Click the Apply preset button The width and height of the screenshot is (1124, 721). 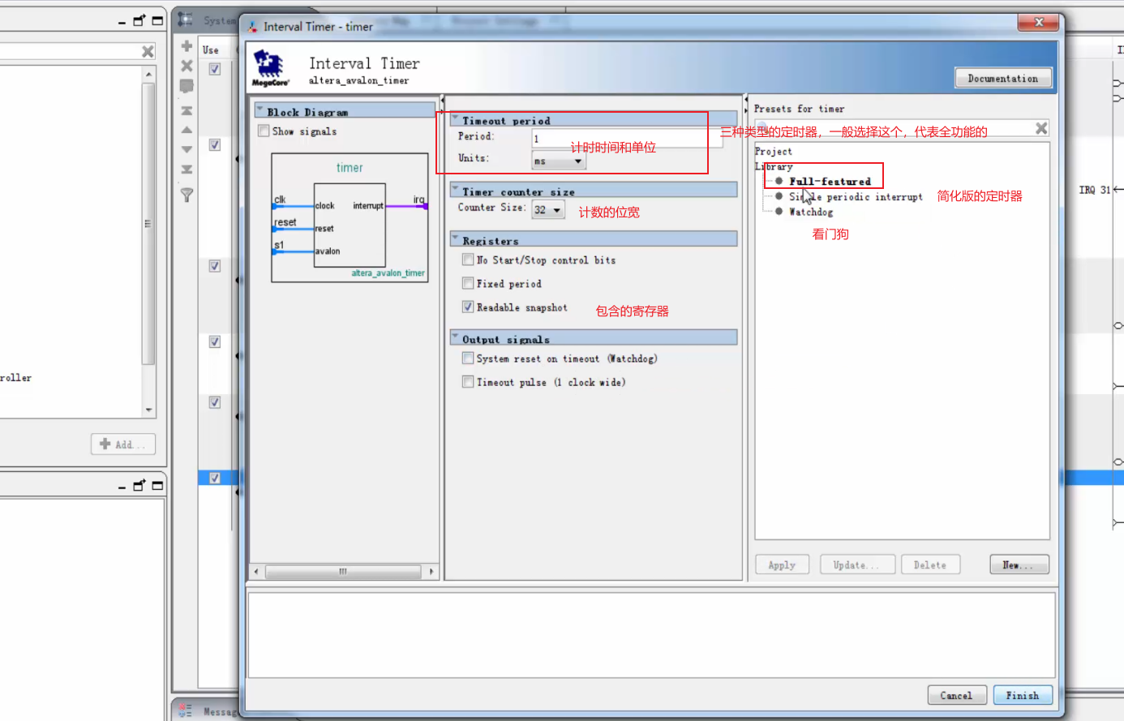tap(782, 564)
